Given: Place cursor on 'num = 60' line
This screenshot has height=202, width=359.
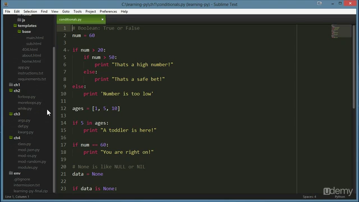Looking at the screenshot, I should (x=84, y=35).
